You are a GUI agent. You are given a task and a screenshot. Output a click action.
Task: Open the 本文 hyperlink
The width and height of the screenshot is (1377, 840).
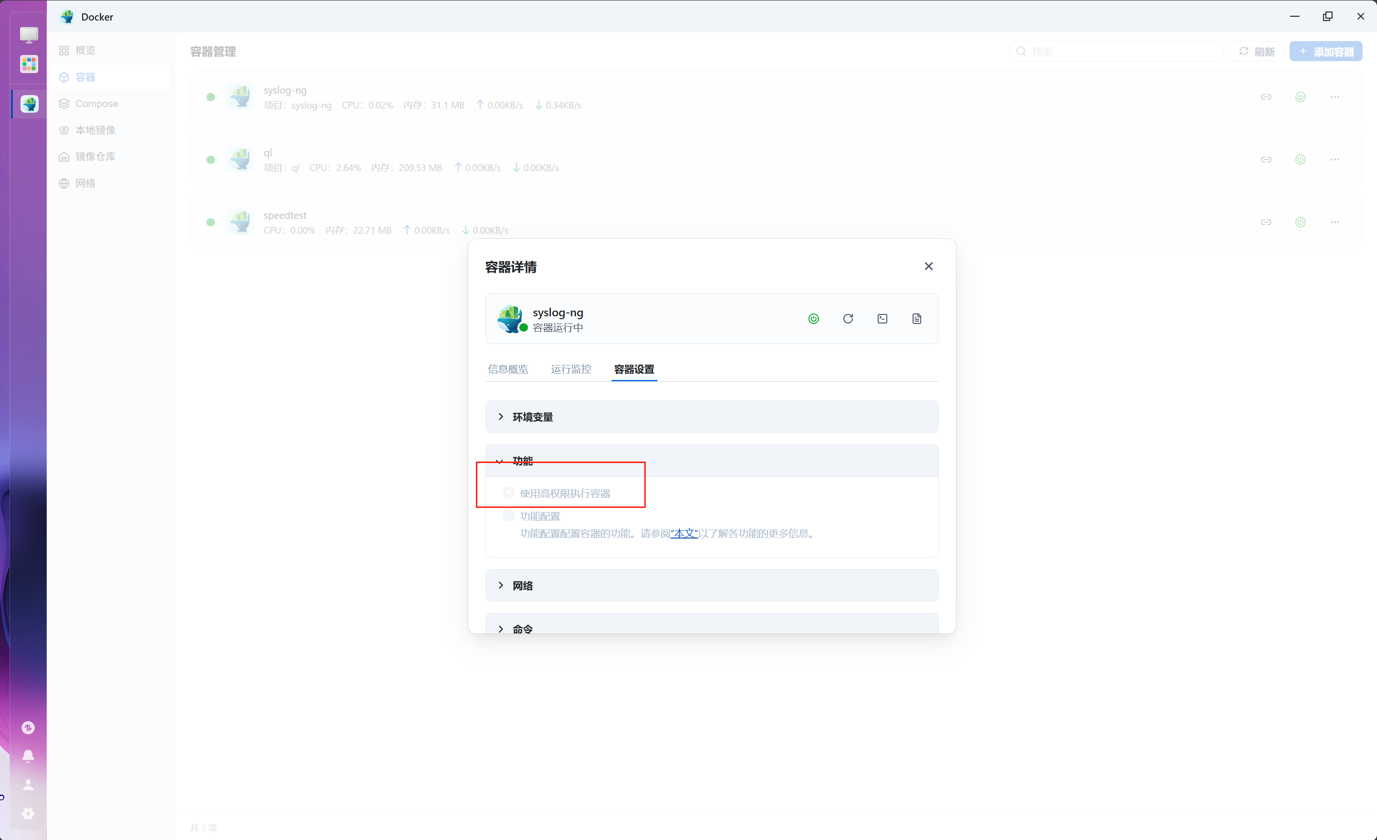(684, 533)
